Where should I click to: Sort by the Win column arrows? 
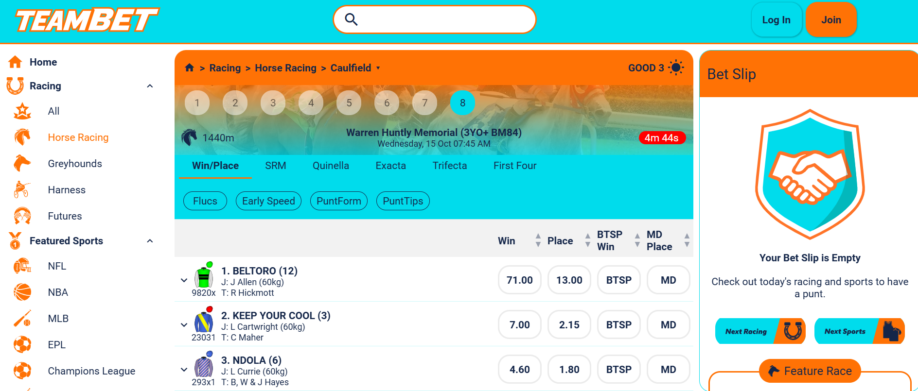click(538, 240)
